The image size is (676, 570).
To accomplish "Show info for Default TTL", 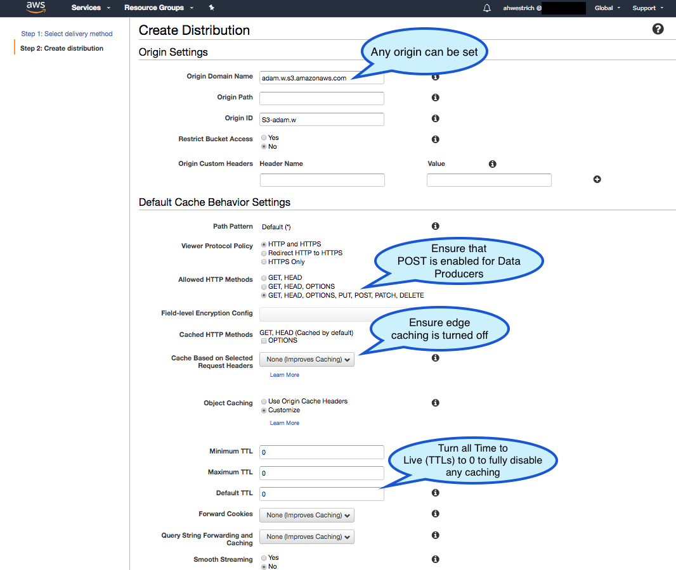I will click(x=436, y=493).
